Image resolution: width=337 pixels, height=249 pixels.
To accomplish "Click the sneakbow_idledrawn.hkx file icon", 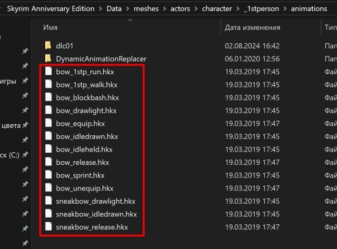I will coord(48,214).
